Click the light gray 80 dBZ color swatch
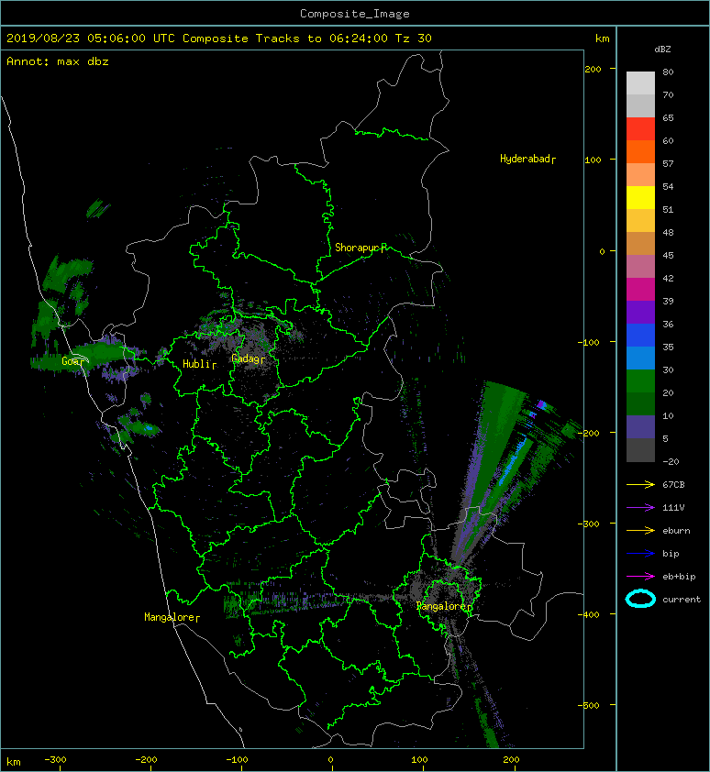The height and width of the screenshot is (772, 710). click(640, 83)
